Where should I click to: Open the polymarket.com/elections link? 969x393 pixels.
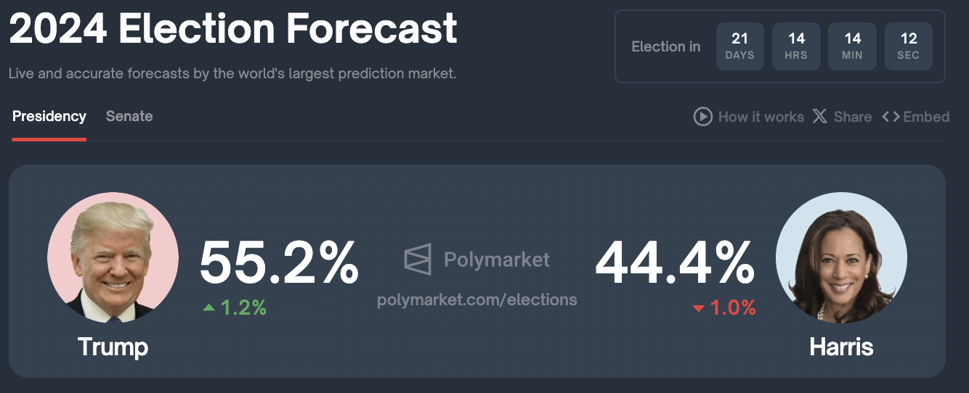pos(477,299)
